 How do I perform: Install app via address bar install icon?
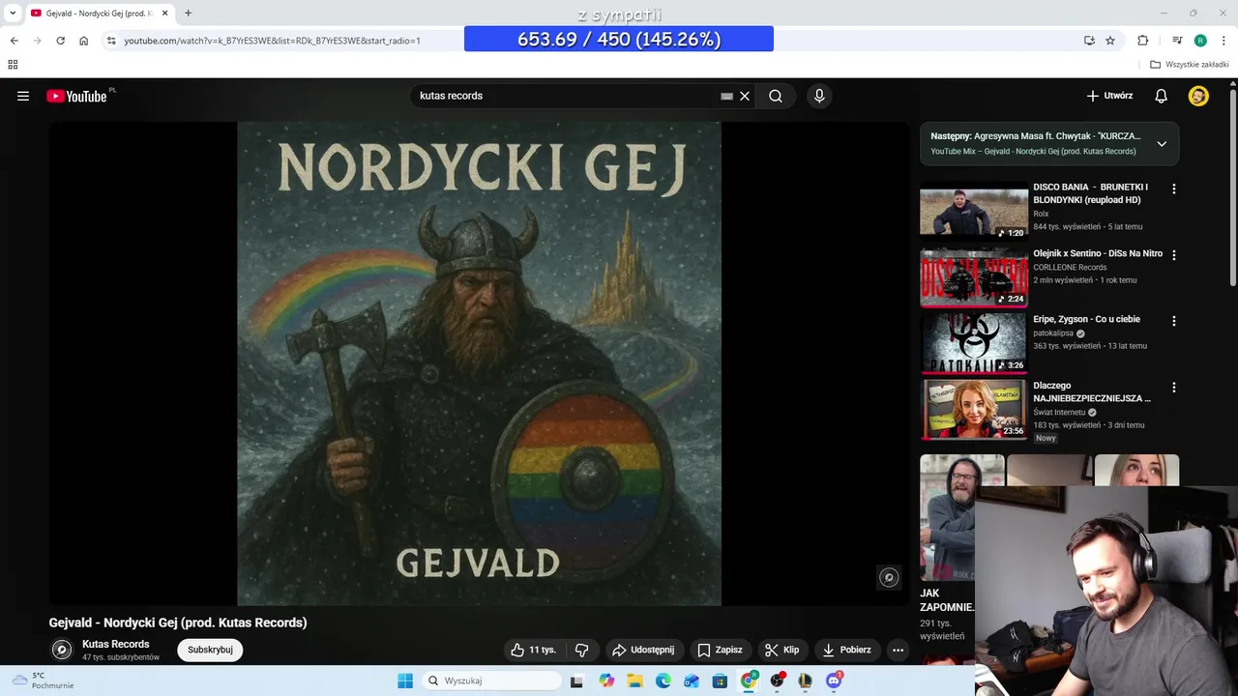[1089, 41]
